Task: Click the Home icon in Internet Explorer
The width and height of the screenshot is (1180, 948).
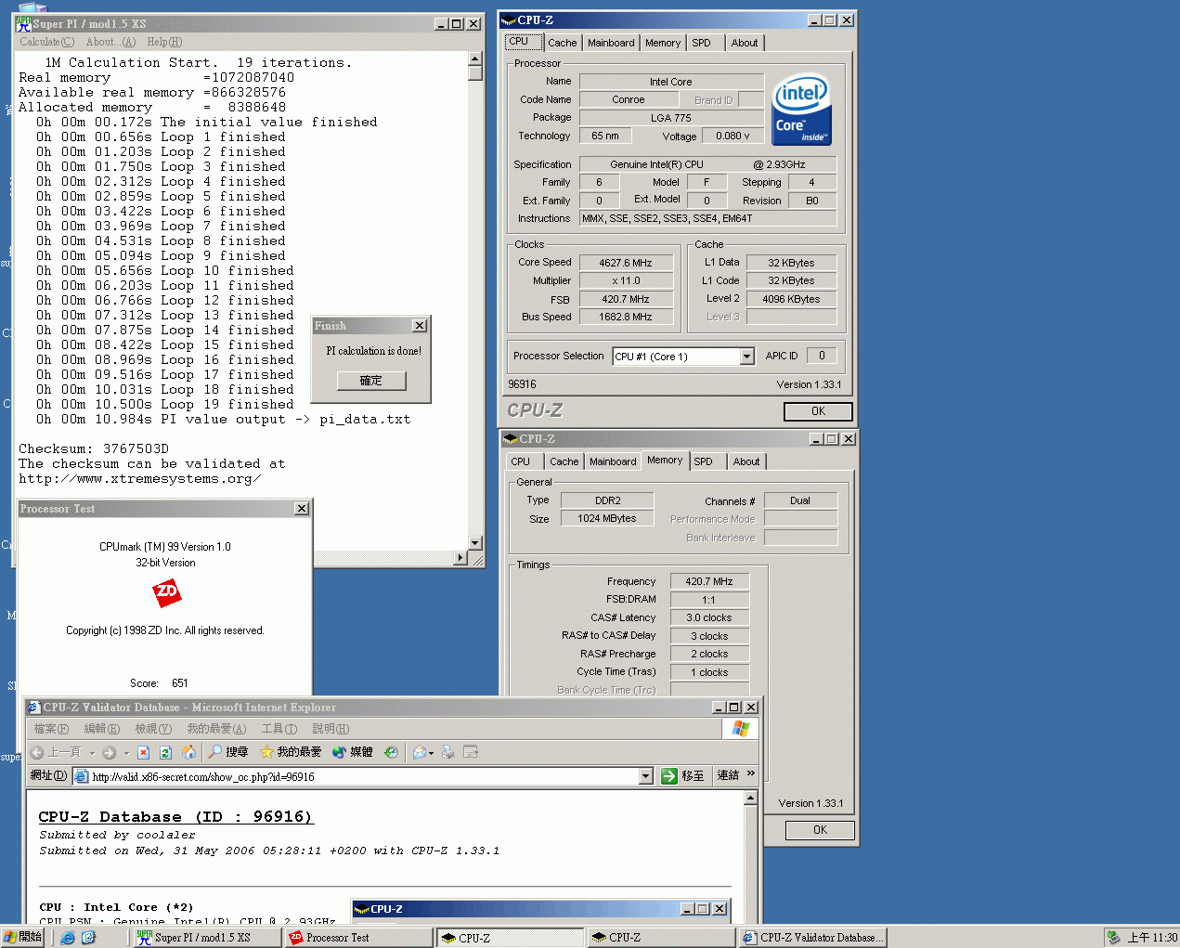Action: pyautogui.click(x=188, y=751)
